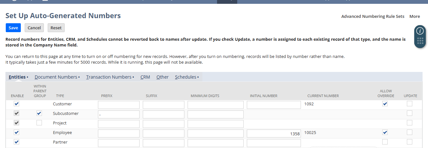The height and width of the screenshot is (148, 428).
Task: Uncheck Enable for Customer row
Action: point(17,104)
